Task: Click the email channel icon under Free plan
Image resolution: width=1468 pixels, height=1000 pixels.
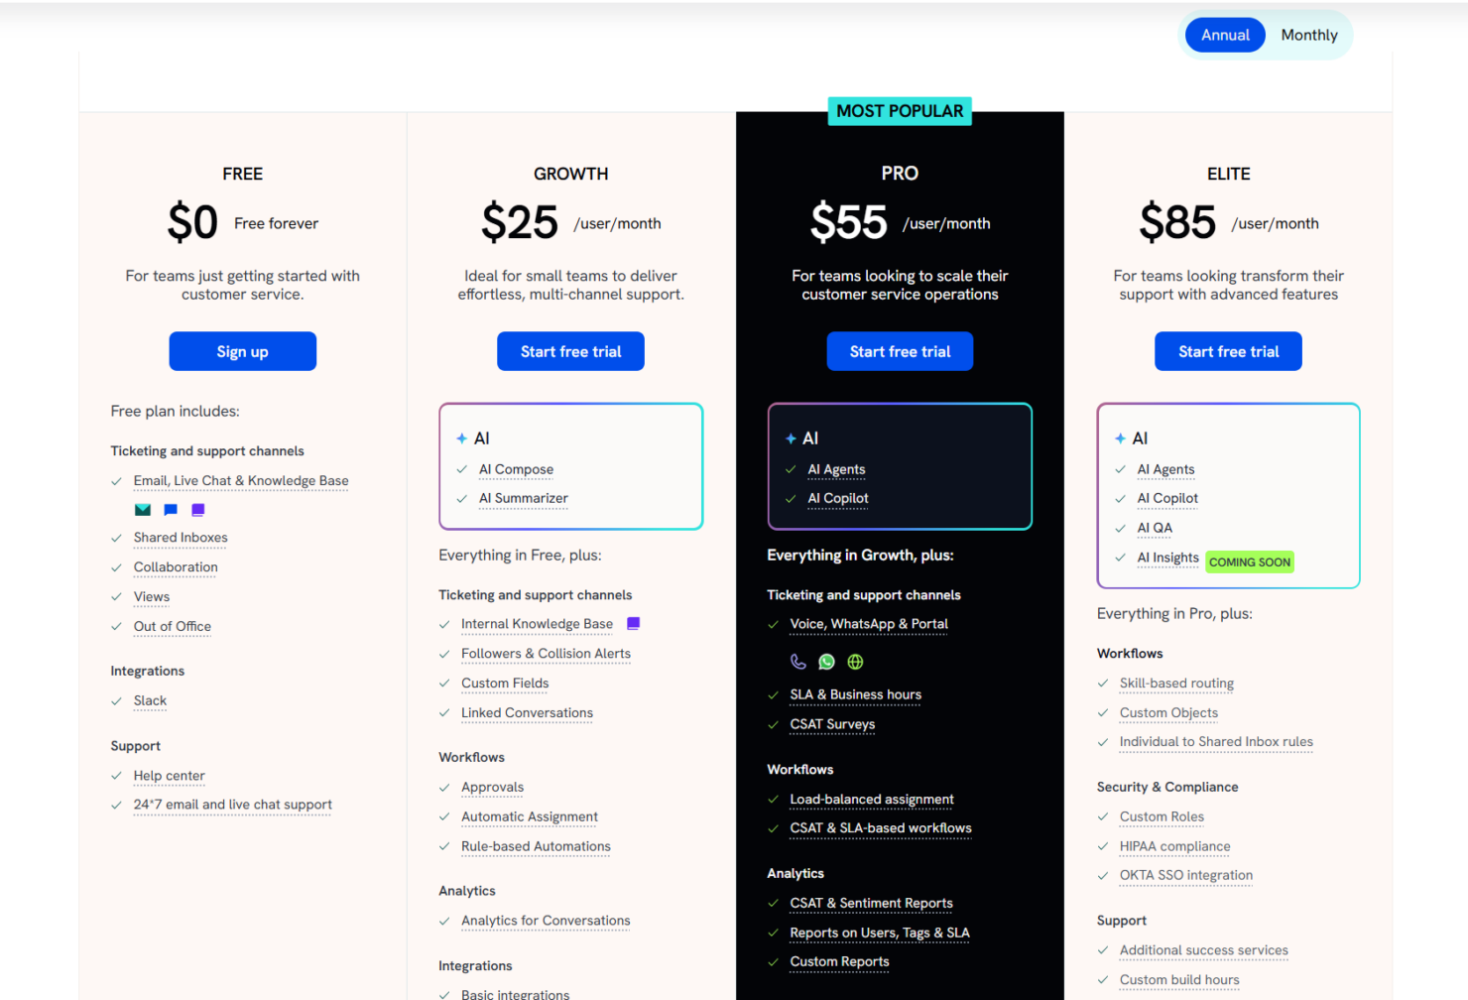Action: (x=143, y=509)
